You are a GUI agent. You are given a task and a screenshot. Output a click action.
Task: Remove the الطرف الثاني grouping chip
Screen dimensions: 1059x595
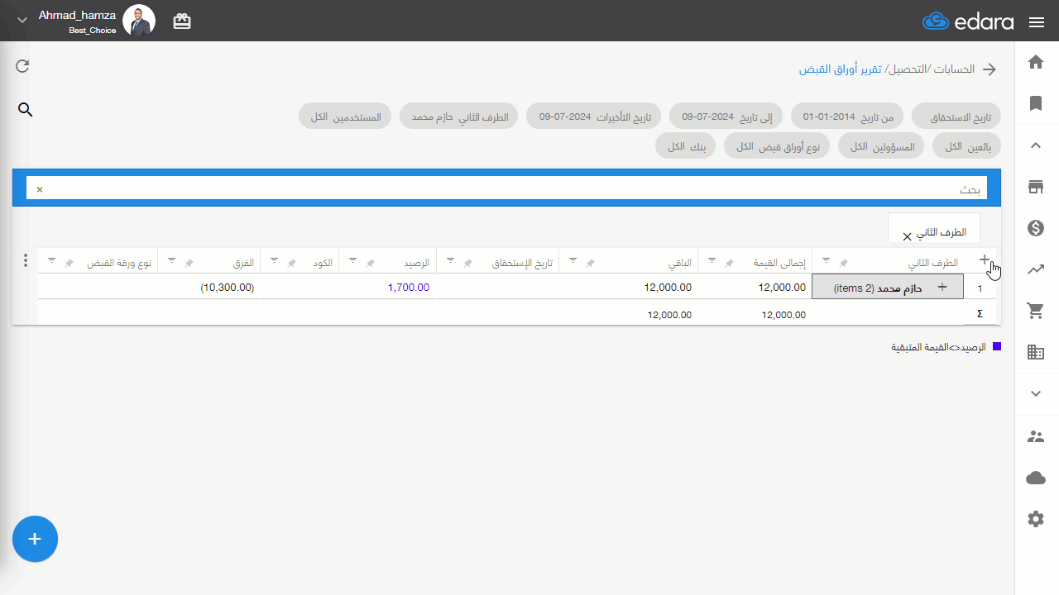coord(907,236)
